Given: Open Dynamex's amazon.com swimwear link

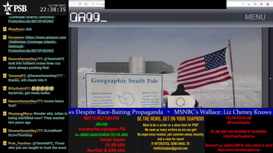Looking at the screenshot, I should pos(37,44).
